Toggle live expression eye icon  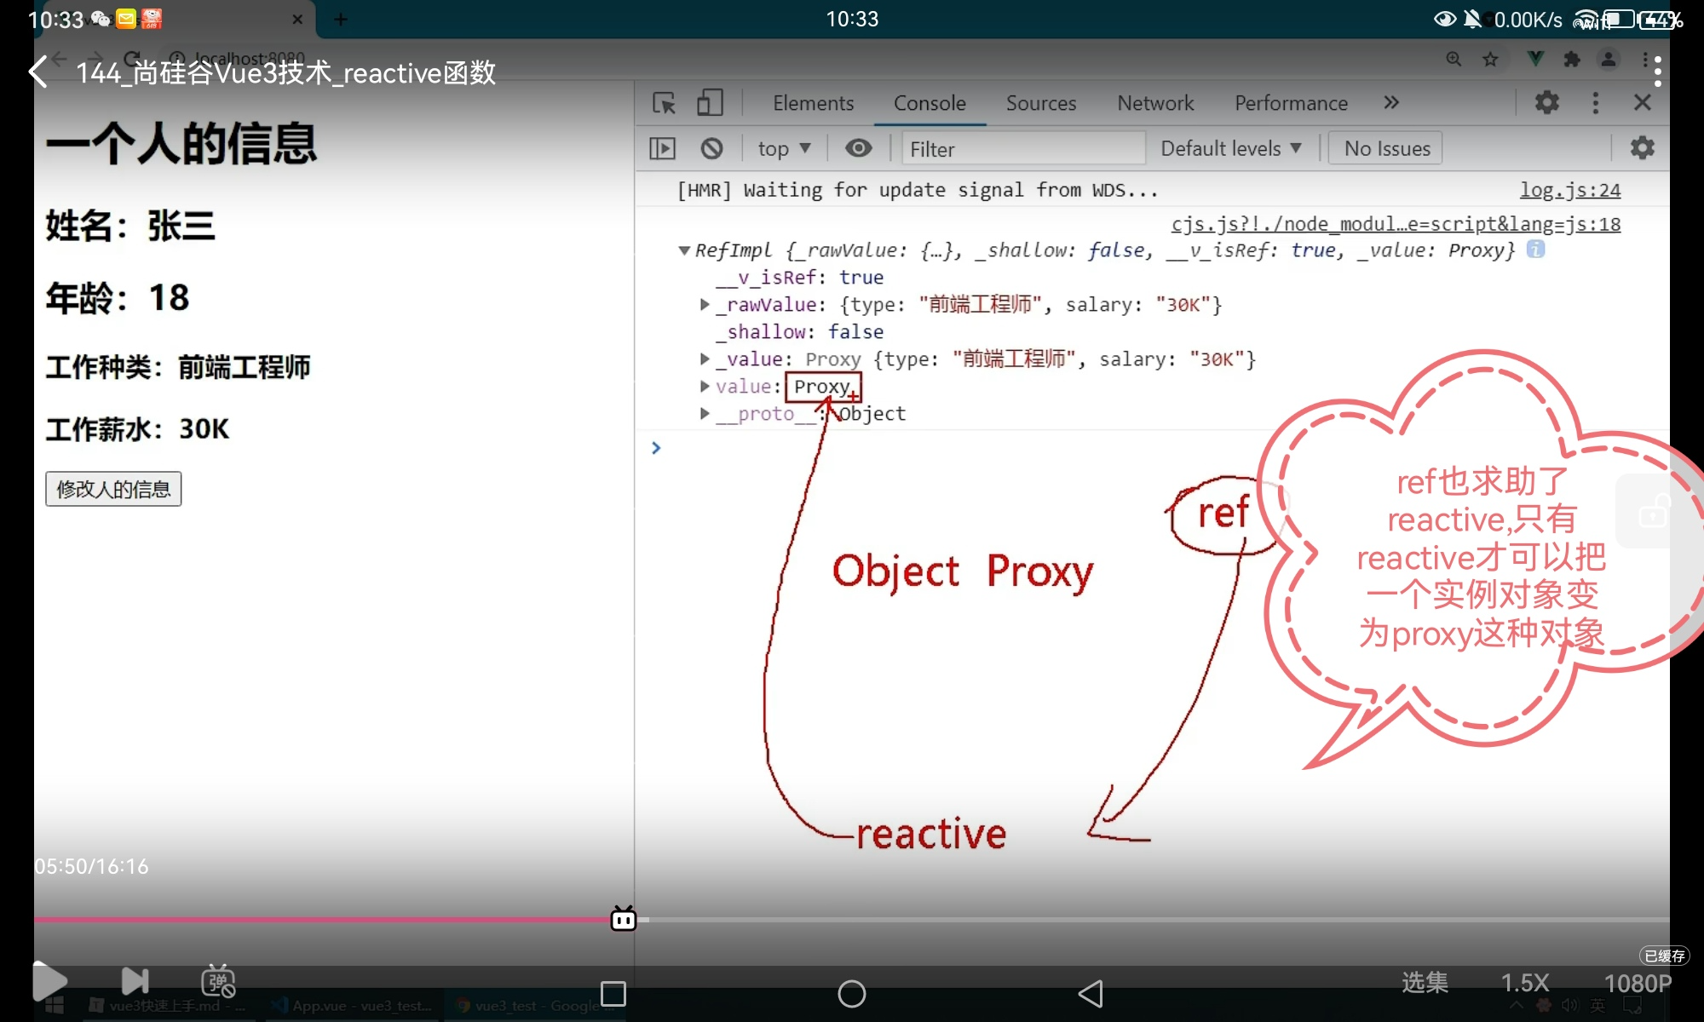coord(858,149)
